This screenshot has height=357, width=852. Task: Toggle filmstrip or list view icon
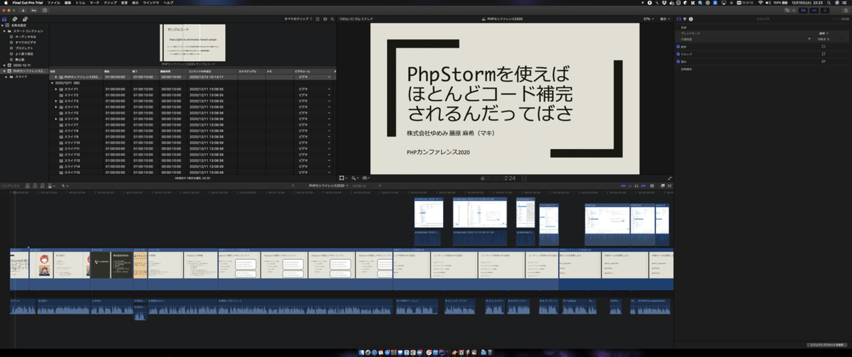tap(317, 18)
